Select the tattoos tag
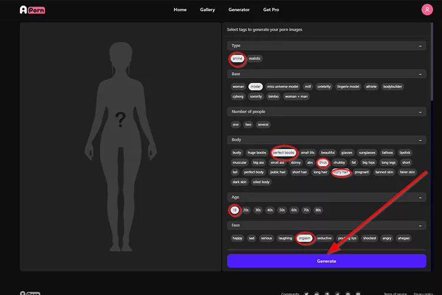Screen dimensions: 442x295 [387, 153]
